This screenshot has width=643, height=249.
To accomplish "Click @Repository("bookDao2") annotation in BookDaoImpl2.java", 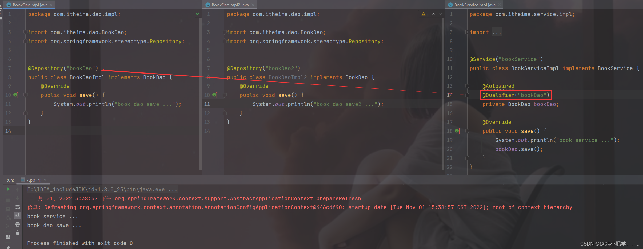I will click(x=263, y=68).
